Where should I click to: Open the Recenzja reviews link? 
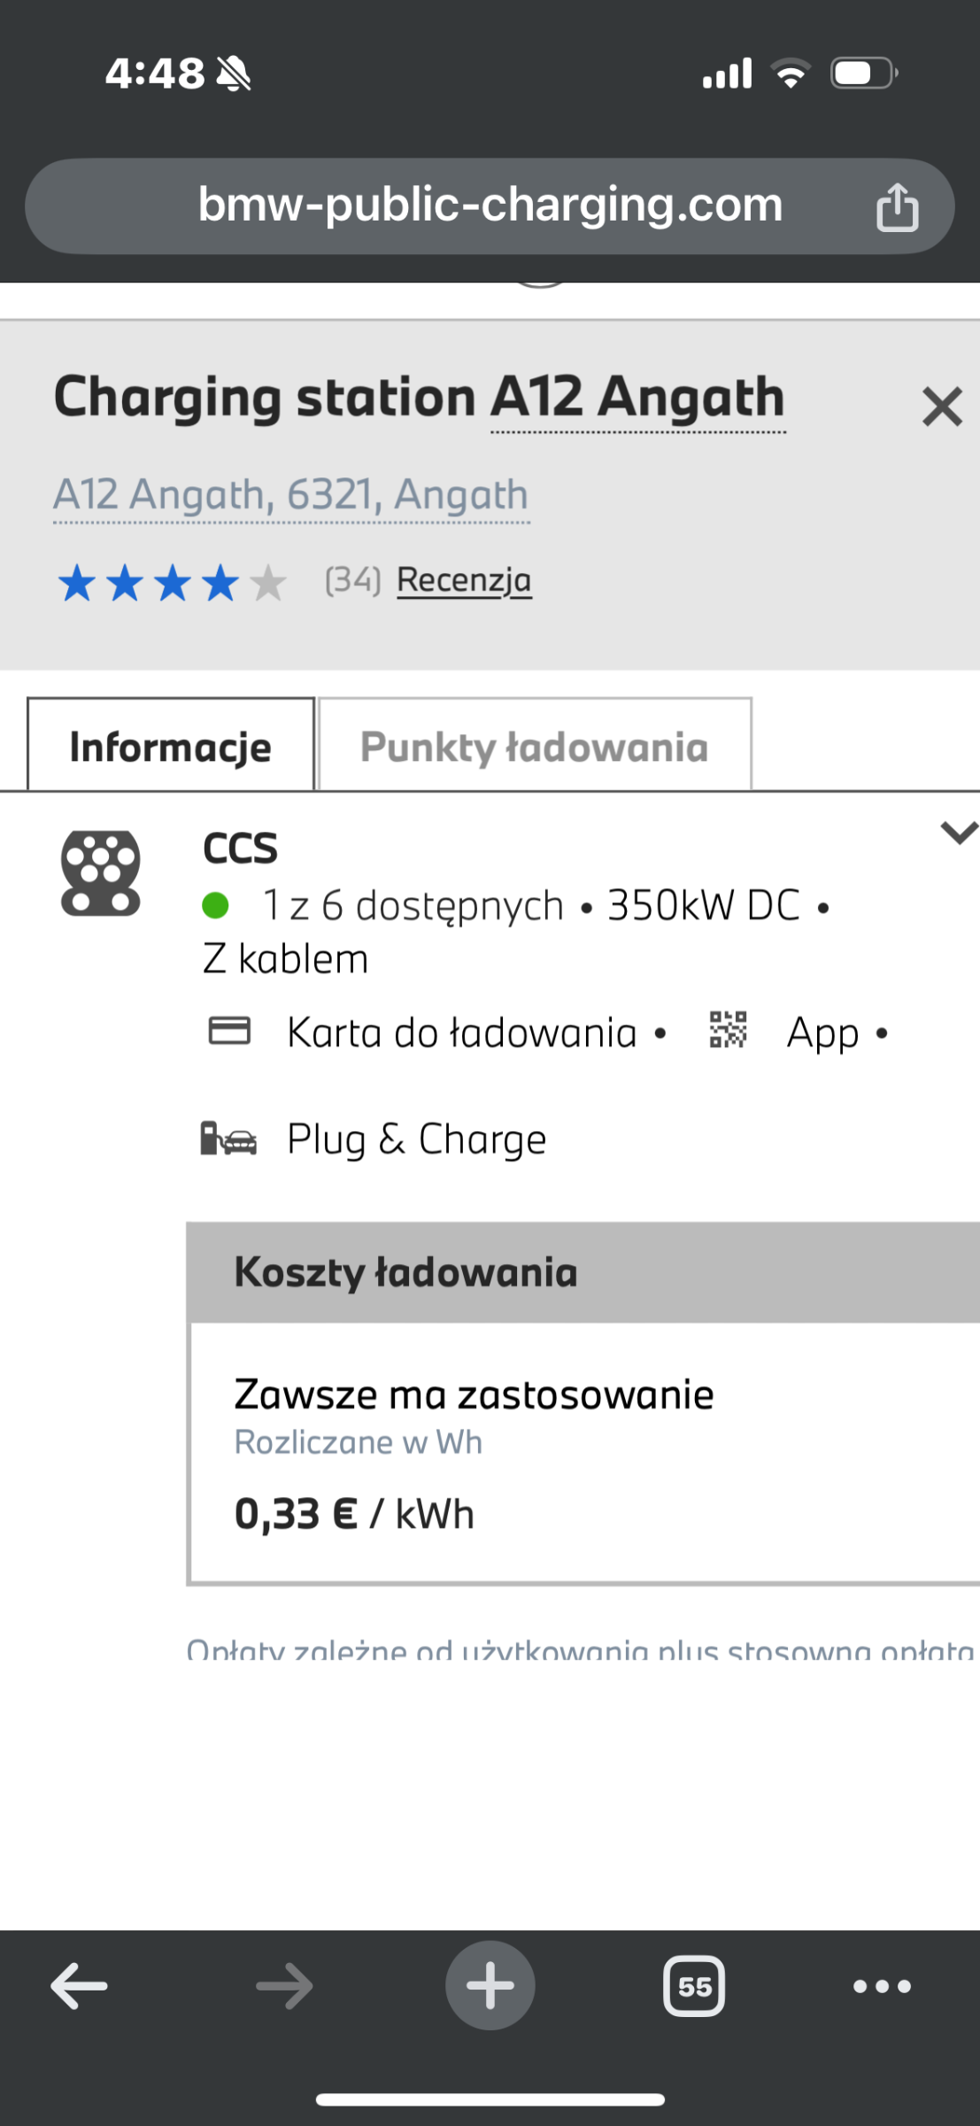pyautogui.click(x=464, y=580)
